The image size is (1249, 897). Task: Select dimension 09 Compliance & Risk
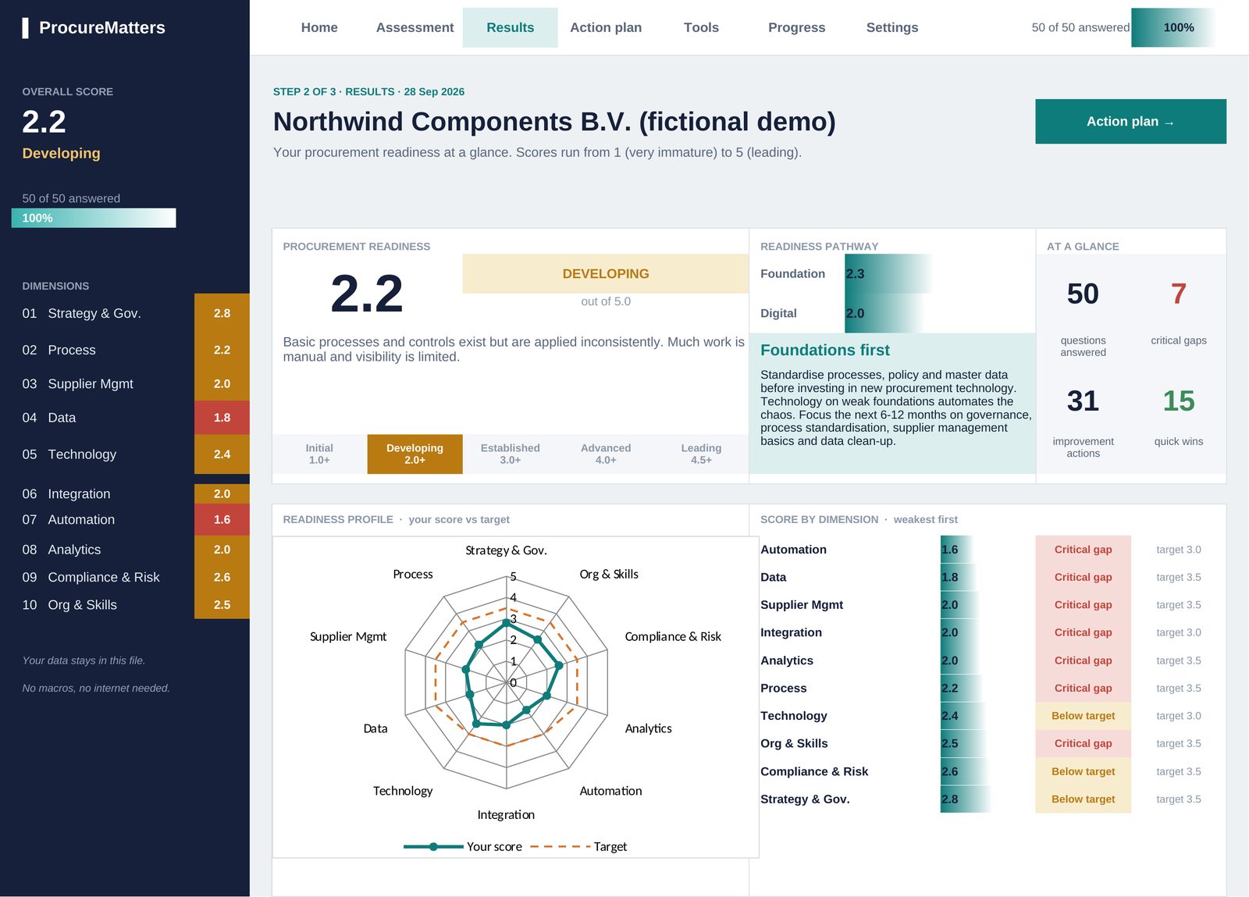125,577
